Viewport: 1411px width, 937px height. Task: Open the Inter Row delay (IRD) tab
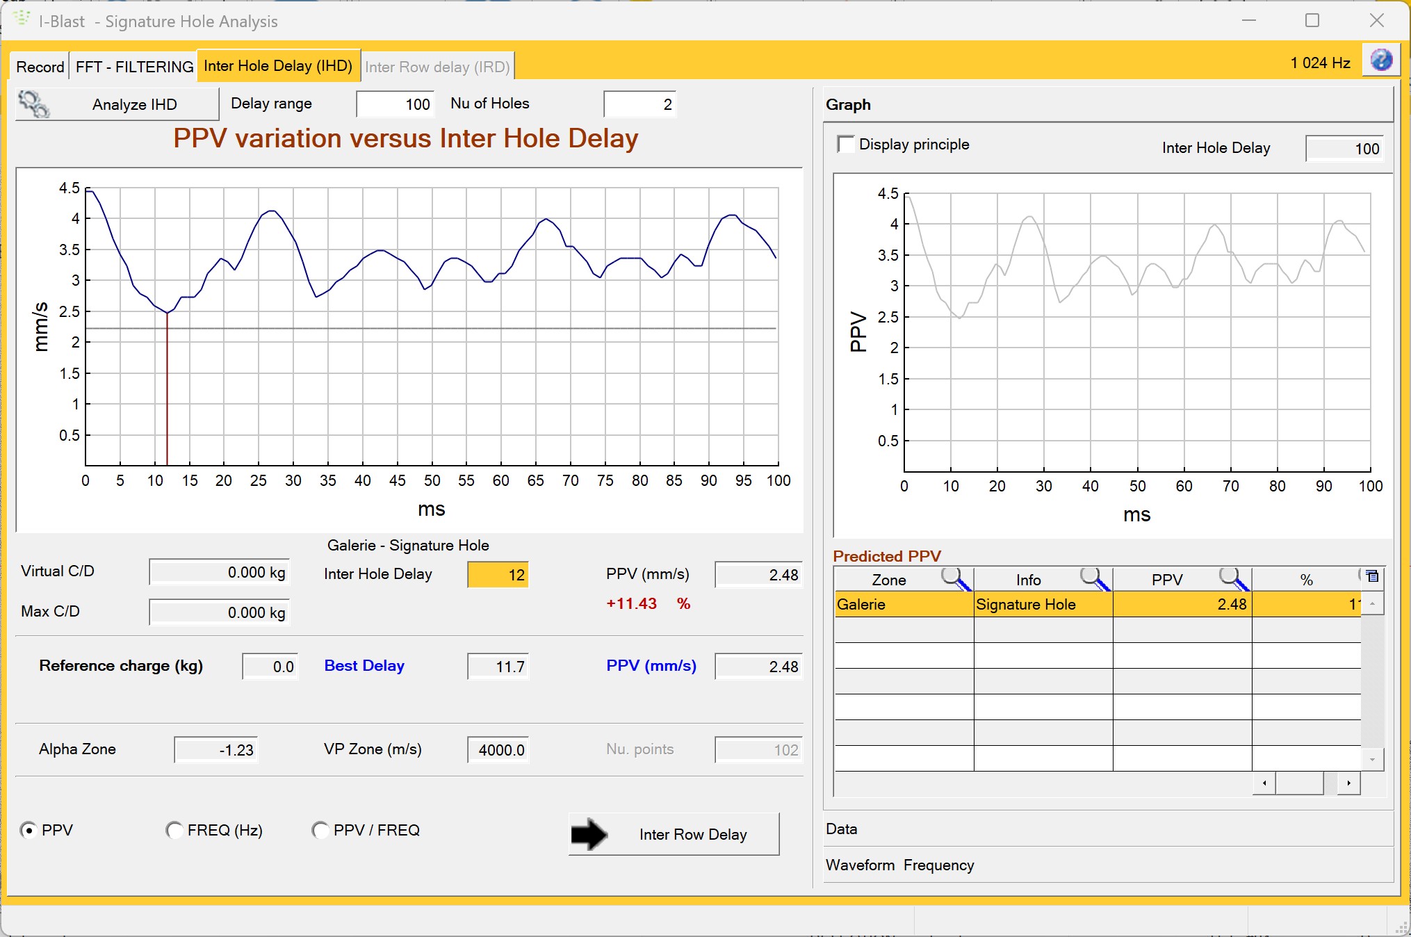[437, 66]
